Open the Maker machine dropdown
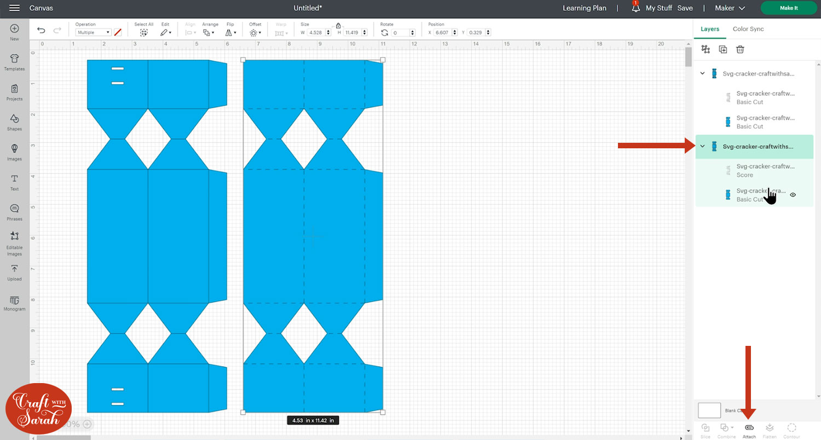Screen dimensions: 821x440 (730, 8)
